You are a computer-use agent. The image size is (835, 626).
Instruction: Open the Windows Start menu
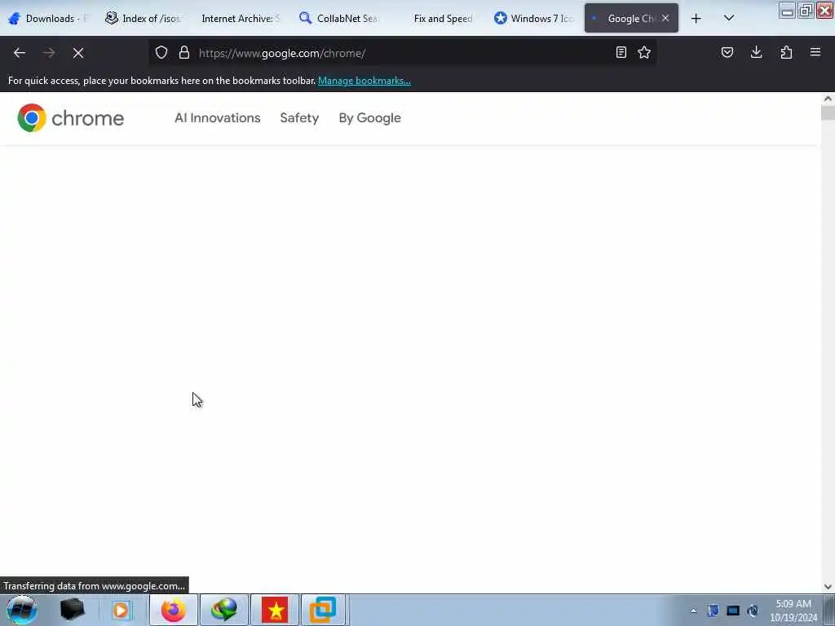click(x=21, y=610)
